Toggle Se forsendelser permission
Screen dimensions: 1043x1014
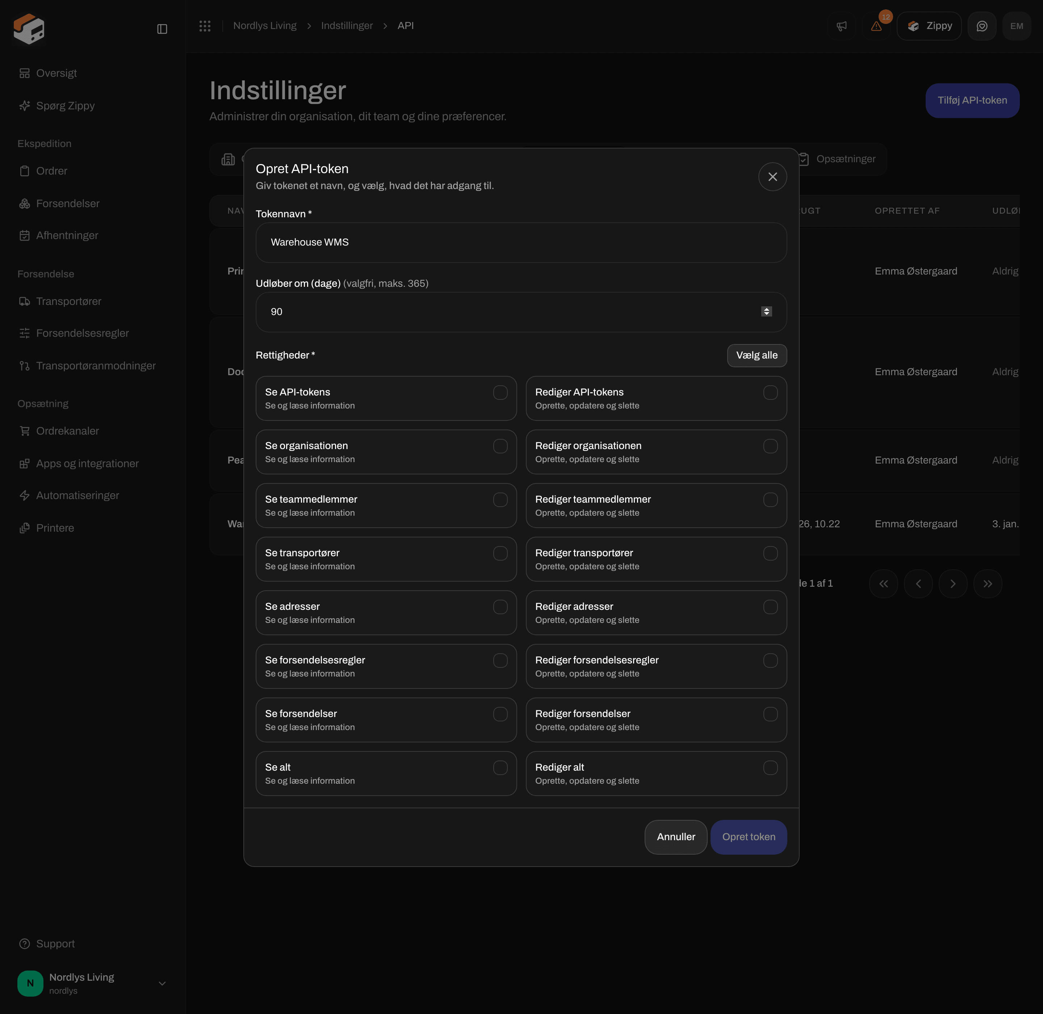pyautogui.click(x=500, y=714)
